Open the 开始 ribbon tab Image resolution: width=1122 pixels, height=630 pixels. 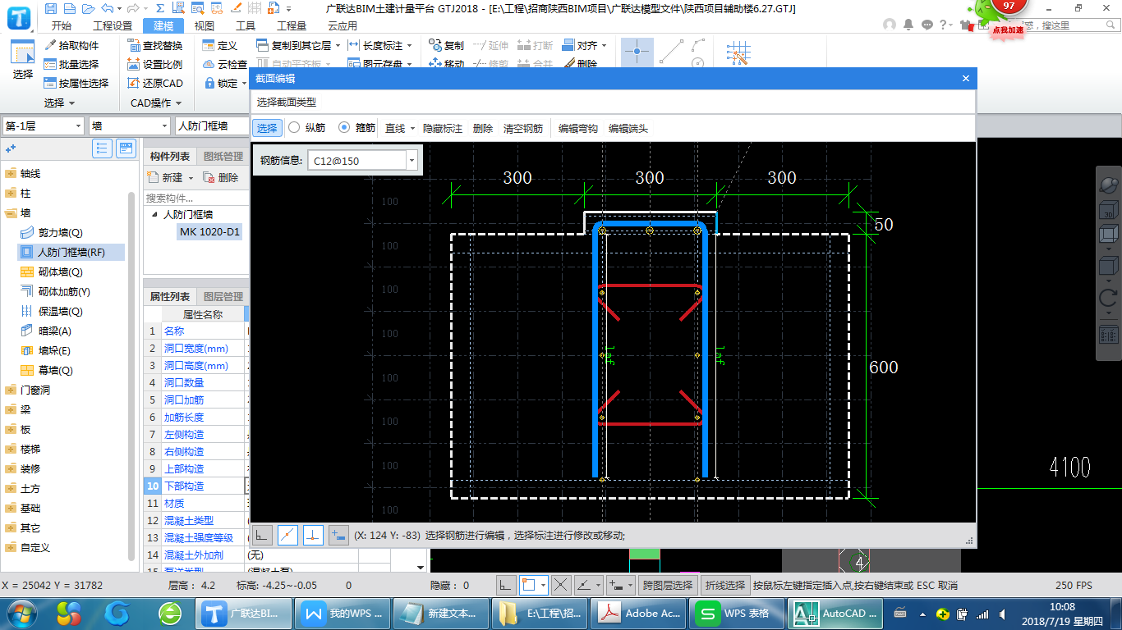[x=61, y=25]
